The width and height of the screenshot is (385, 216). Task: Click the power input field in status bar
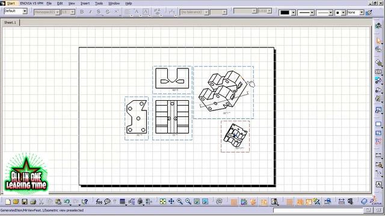click(318, 210)
